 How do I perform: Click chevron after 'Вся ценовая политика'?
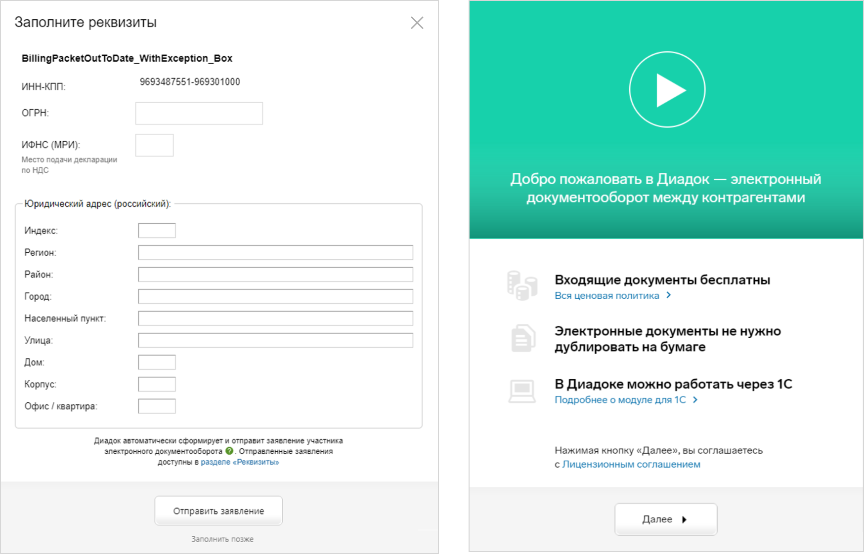point(669,295)
